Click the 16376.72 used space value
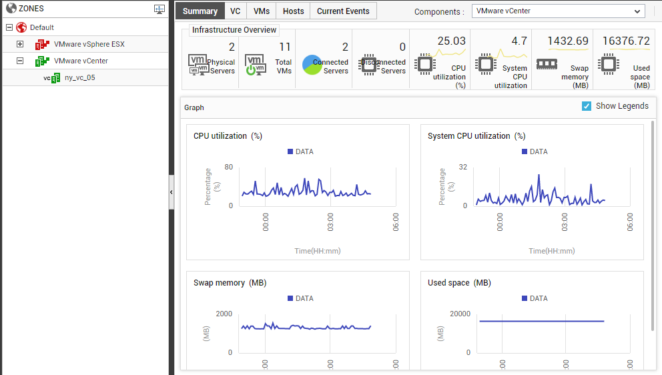 (x=626, y=41)
